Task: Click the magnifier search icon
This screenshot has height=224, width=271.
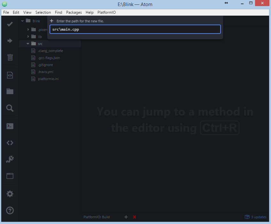Action: tap(10, 108)
